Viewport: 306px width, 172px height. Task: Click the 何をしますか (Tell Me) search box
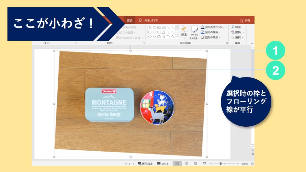click(x=151, y=20)
